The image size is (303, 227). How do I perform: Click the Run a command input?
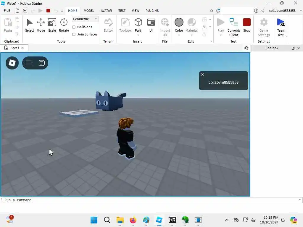[x=150, y=200]
